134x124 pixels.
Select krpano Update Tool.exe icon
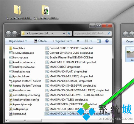point(11,86)
